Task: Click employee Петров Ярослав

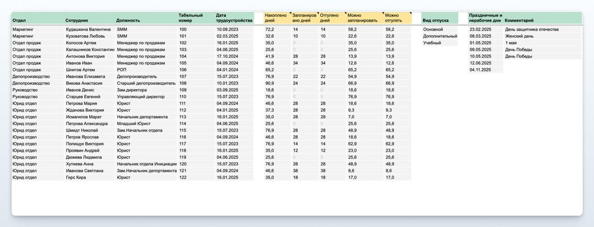Action: point(82,137)
